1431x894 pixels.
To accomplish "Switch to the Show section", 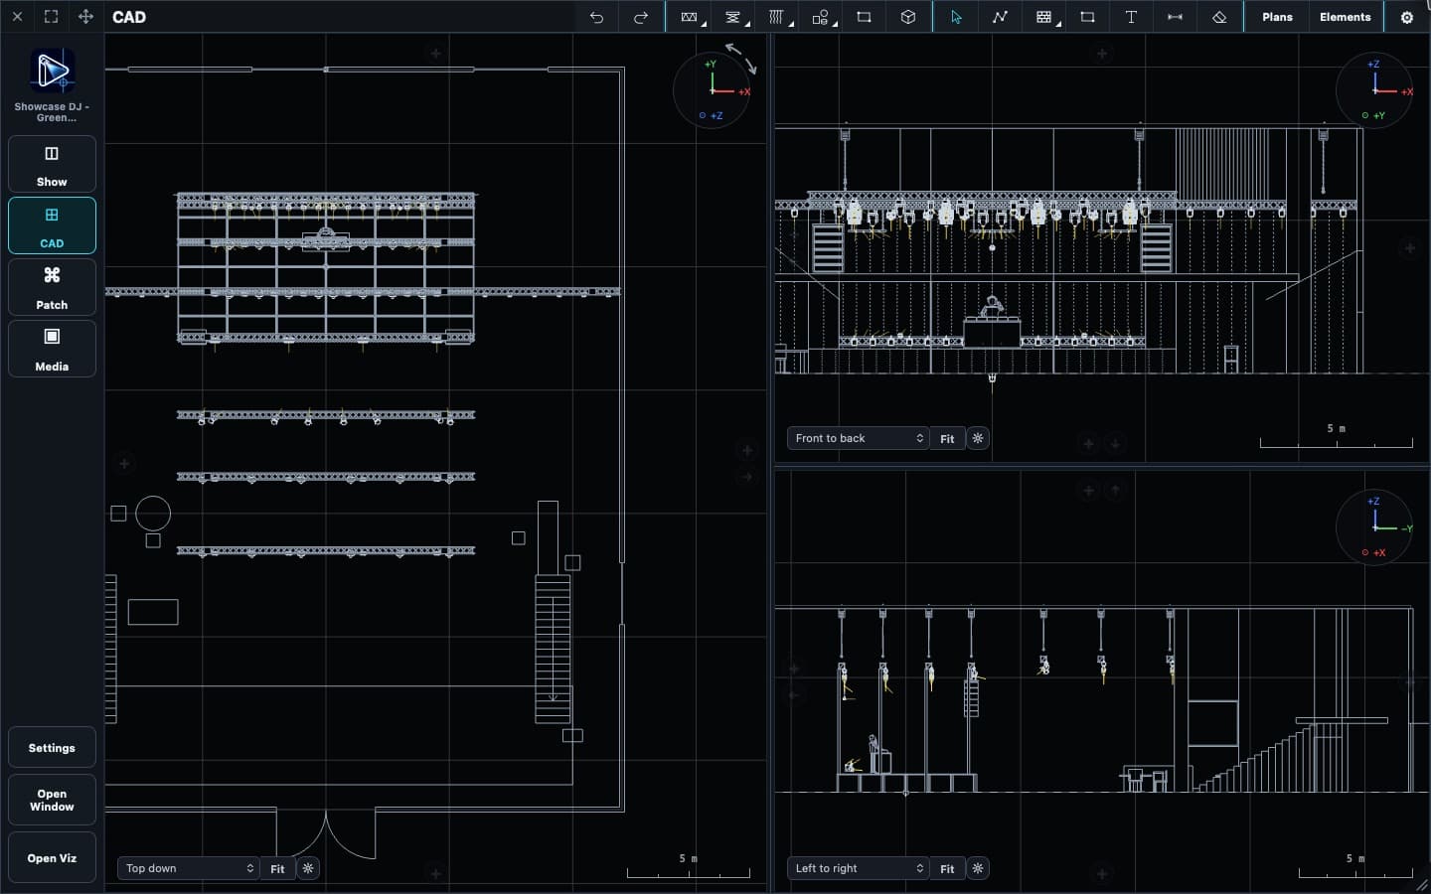I will tap(52, 164).
